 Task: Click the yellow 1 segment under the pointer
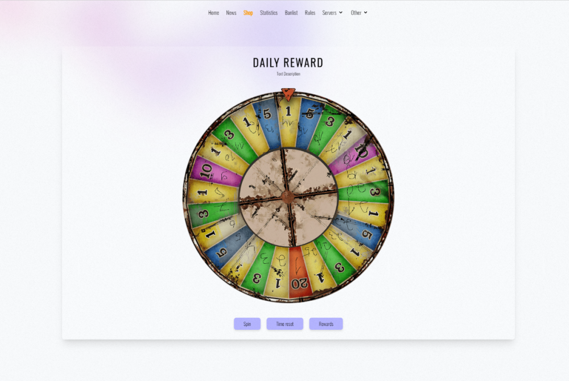[288, 122]
